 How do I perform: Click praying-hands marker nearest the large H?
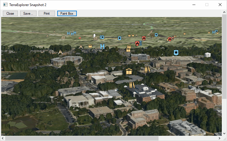[81, 46]
